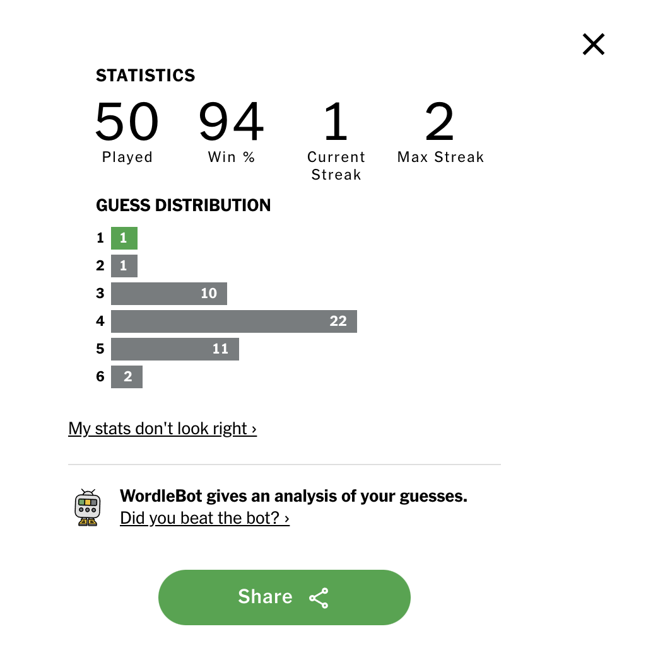Click the 94 Win % statistic
Screen dimensions: 670x658
coord(231,132)
